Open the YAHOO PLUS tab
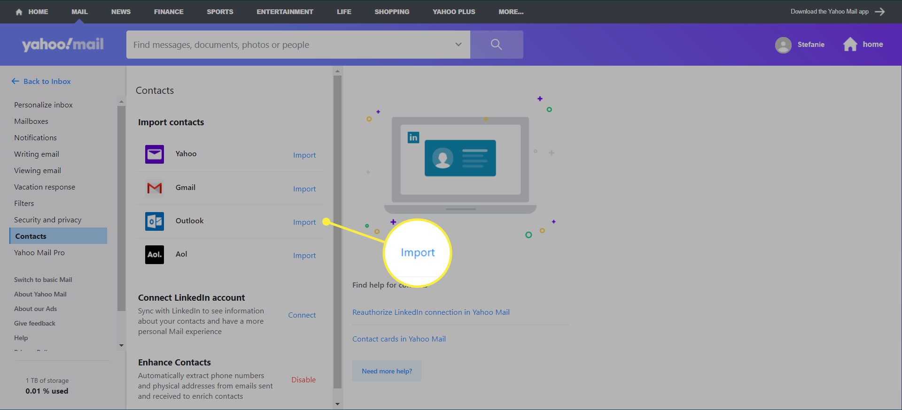This screenshot has height=410, width=902. (454, 12)
